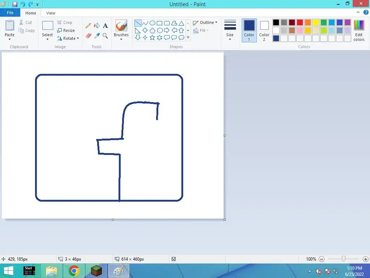This screenshot has height=278, width=370.
Task: Choose the Right triangle shape
Action: coord(138,30)
